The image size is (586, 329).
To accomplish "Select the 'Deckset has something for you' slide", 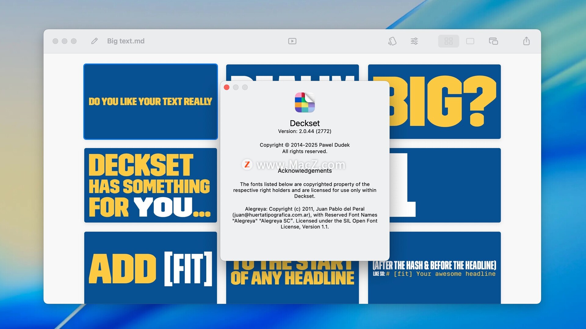I will coord(150,185).
